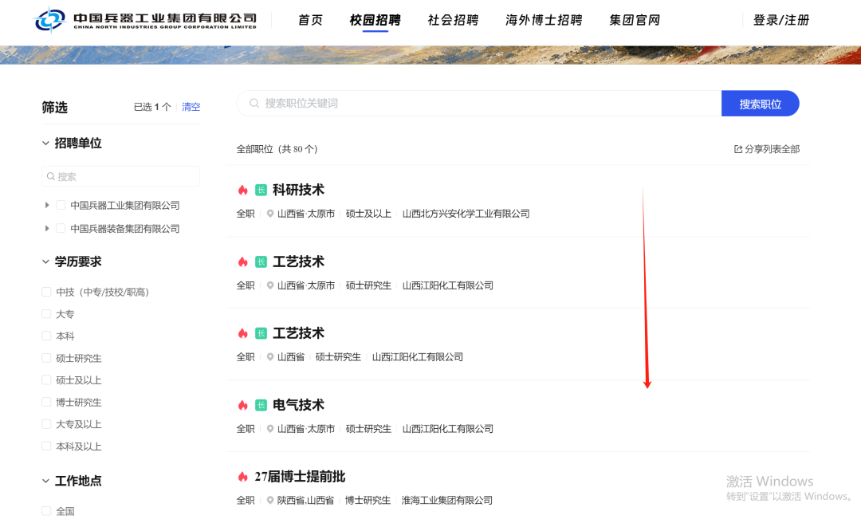
Task: Click the green 长 badge beside 电气技术
Action: pyautogui.click(x=261, y=406)
